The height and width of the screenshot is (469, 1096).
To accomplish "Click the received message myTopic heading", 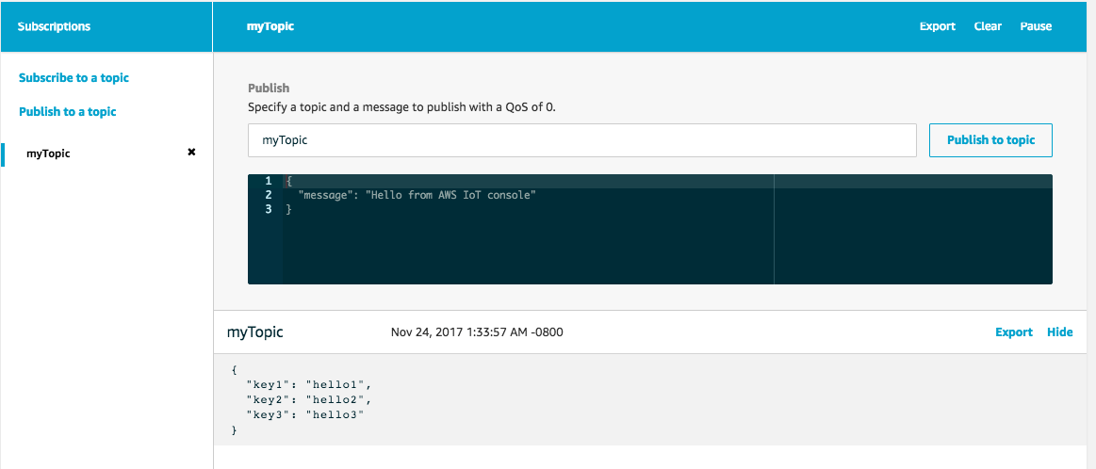I will pyautogui.click(x=255, y=332).
